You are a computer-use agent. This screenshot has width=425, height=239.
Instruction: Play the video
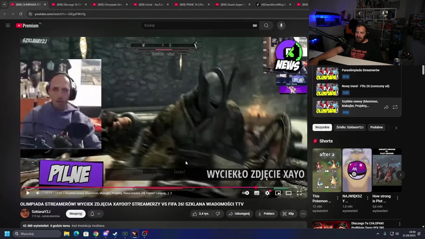coord(28,193)
